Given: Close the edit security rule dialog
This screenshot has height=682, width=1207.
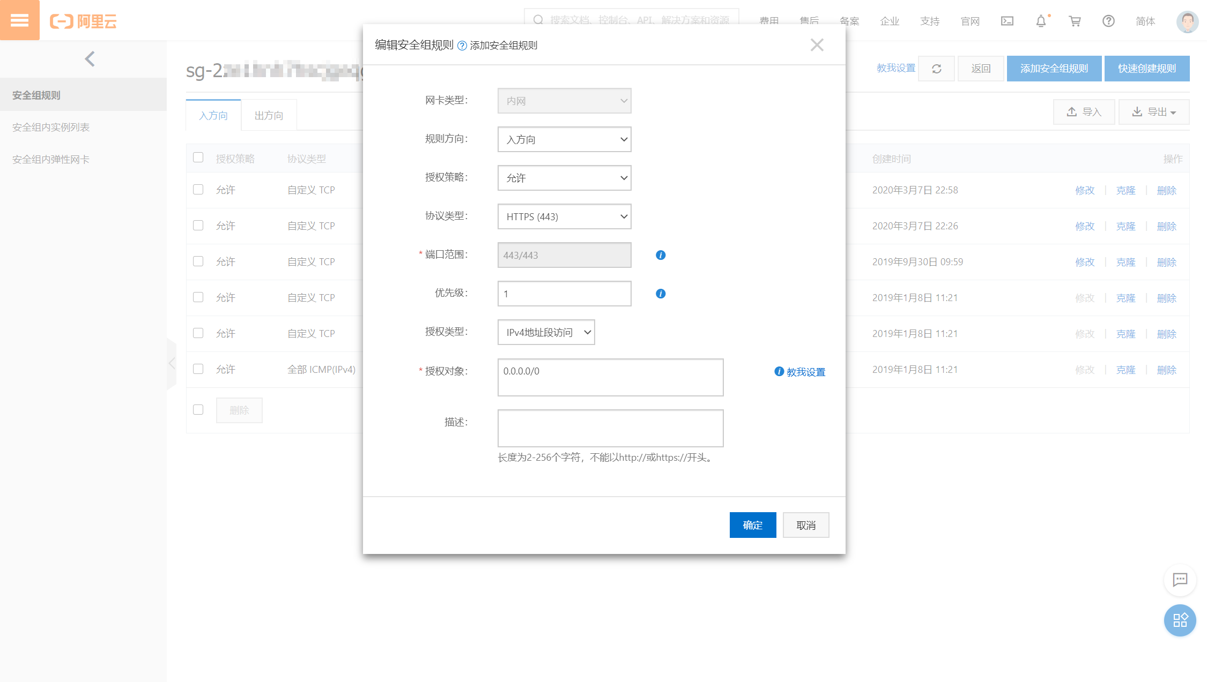Looking at the screenshot, I should click(817, 45).
